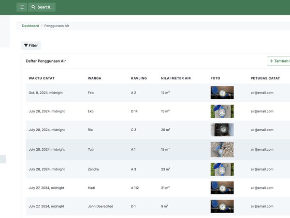Click the PETUGAS CATAT column header
Viewport: 290px width, 218px height.
tap(265, 78)
